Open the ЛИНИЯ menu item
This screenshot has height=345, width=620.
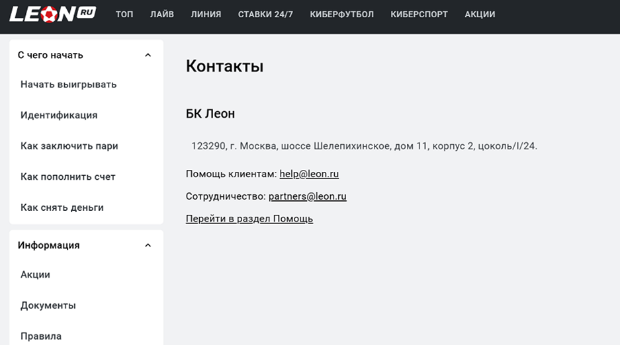click(206, 15)
